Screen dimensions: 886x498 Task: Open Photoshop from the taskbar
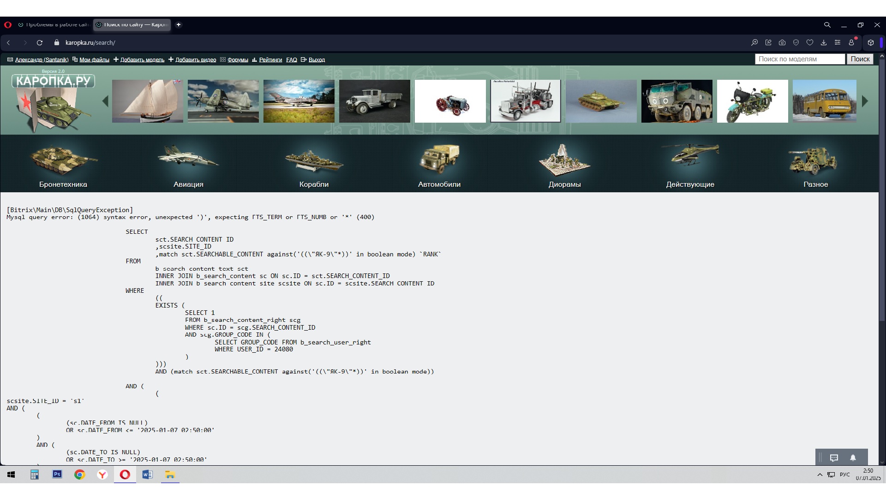pyautogui.click(x=57, y=474)
